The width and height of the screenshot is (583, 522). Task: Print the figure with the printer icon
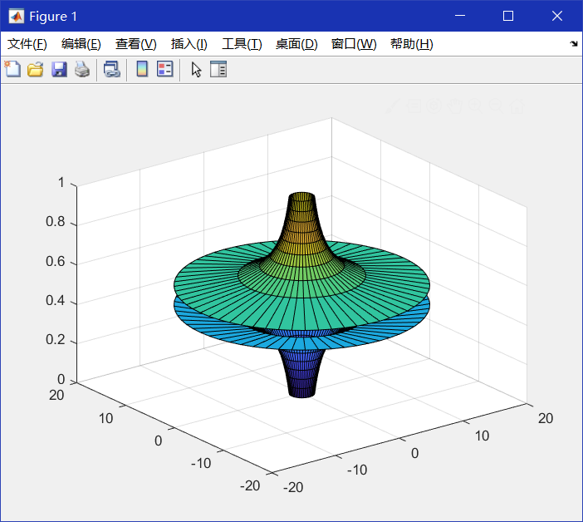tap(82, 69)
